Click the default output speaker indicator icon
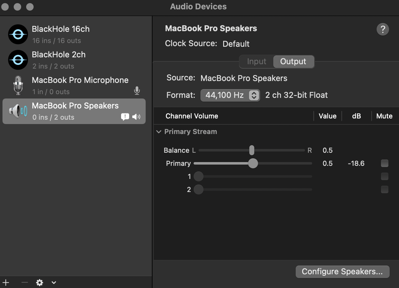The image size is (399, 288). (136, 117)
